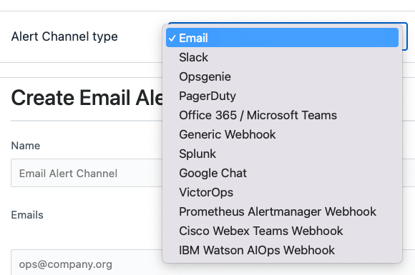Image resolution: width=415 pixels, height=275 pixels.
Task: Click the Emails field label
Action: pos(27,215)
